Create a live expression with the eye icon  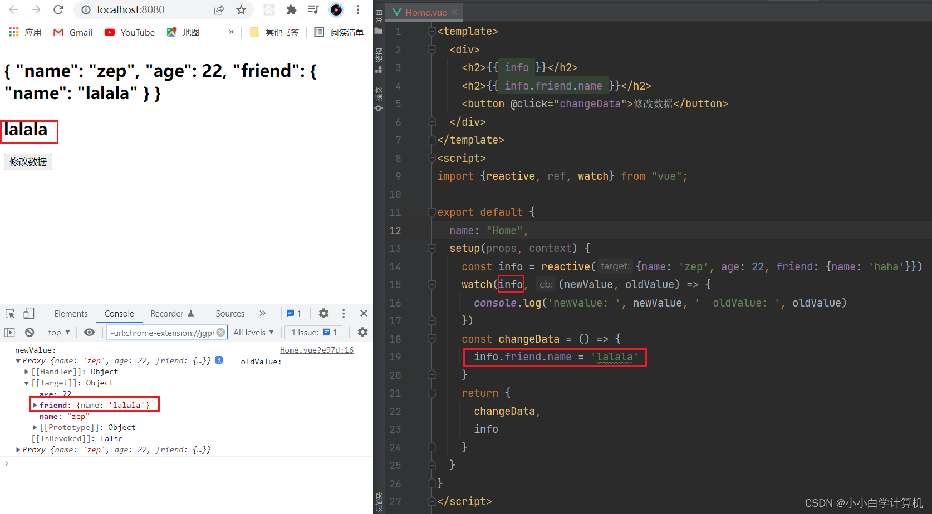(89, 332)
